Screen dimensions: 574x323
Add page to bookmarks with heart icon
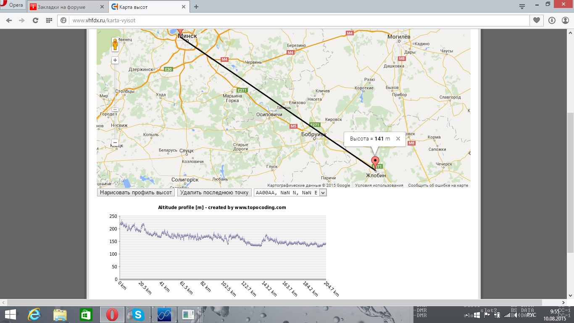point(537,20)
